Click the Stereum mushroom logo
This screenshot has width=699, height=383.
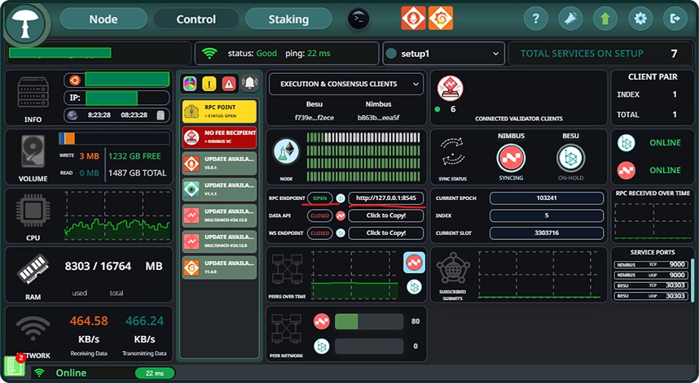tap(26, 24)
